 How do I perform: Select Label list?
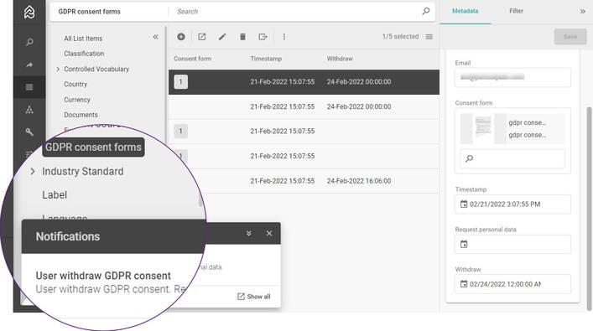coord(55,195)
